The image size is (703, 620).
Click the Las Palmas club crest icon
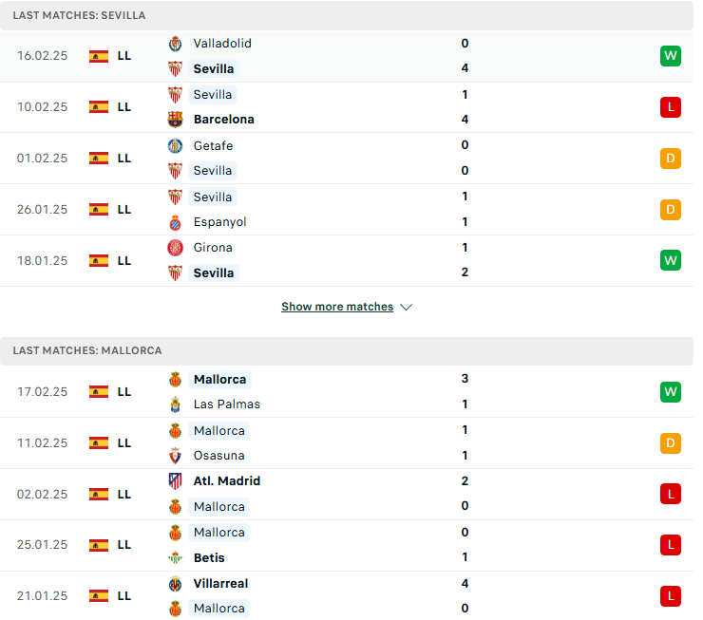point(176,404)
